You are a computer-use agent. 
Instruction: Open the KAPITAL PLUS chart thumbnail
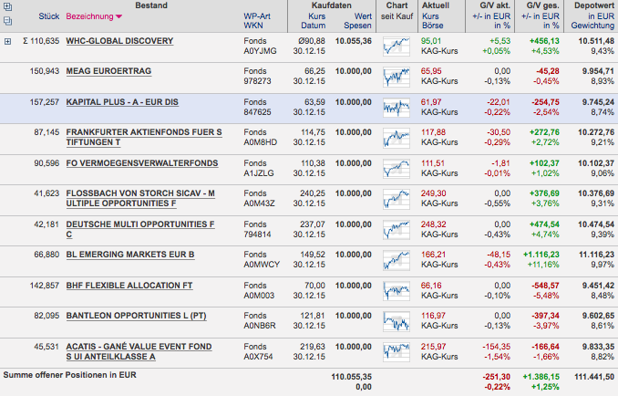click(397, 108)
